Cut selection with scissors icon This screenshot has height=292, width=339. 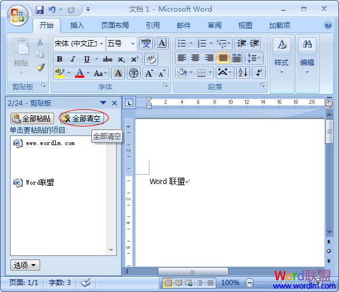tap(40, 42)
